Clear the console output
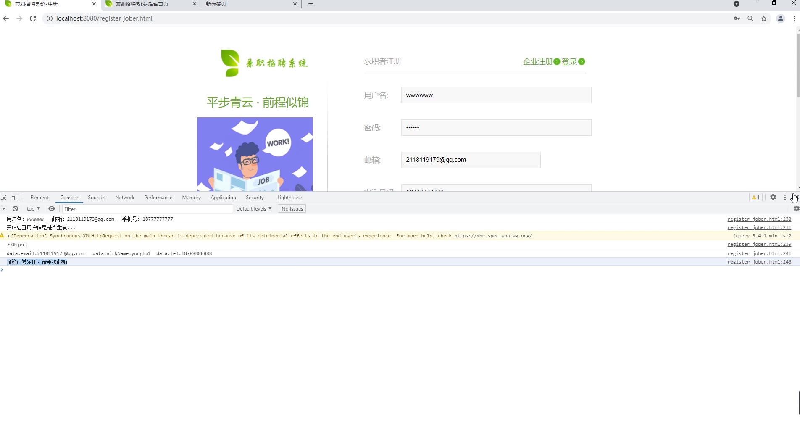The image size is (800, 422). pos(15,209)
